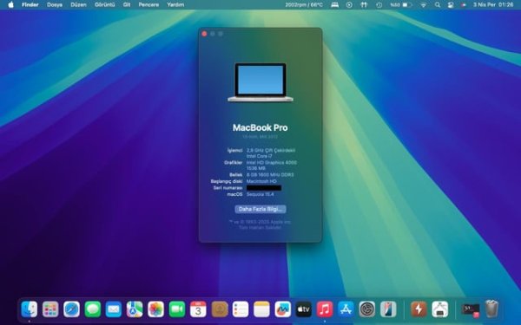Open the Music app in the Dock
The width and height of the screenshot is (521, 325).
coord(325,309)
